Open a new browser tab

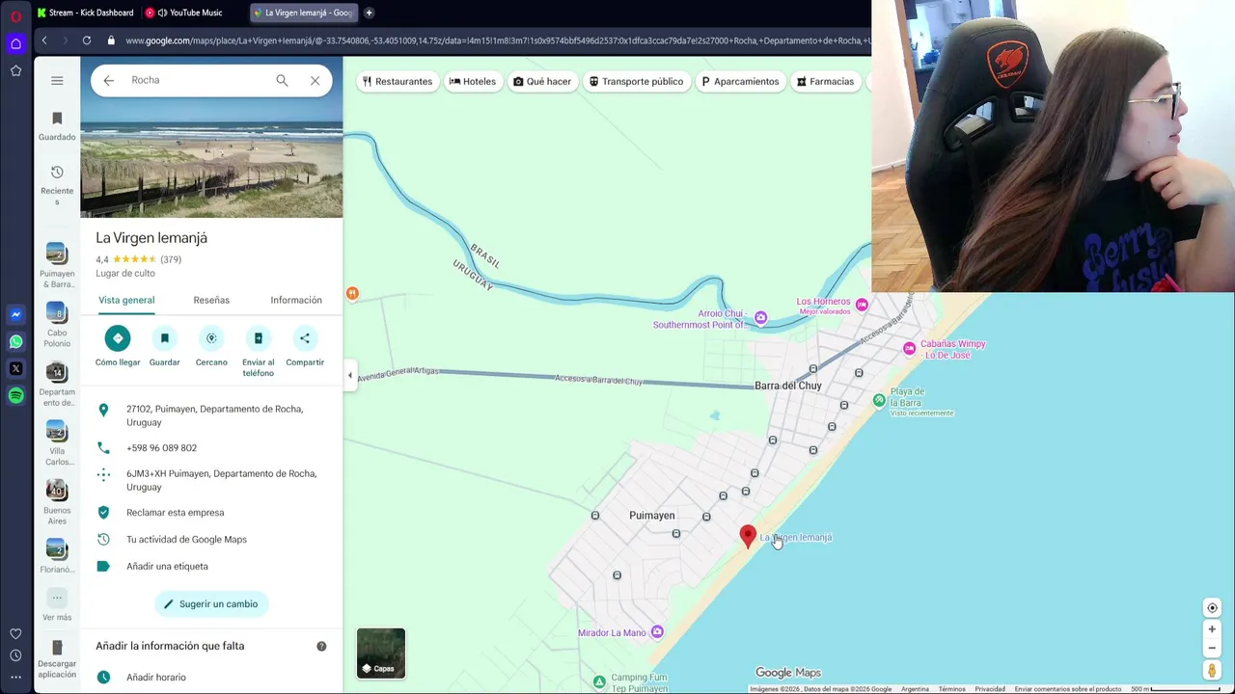(x=369, y=13)
